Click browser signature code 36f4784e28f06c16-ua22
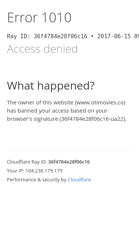The height and width of the screenshot is (233, 139). click(92, 119)
